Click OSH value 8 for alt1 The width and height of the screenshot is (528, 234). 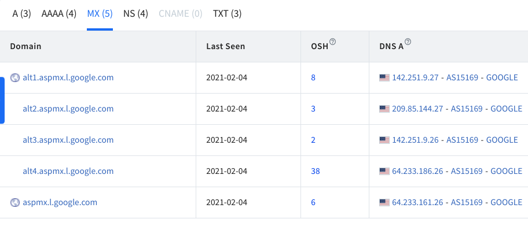click(x=313, y=78)
